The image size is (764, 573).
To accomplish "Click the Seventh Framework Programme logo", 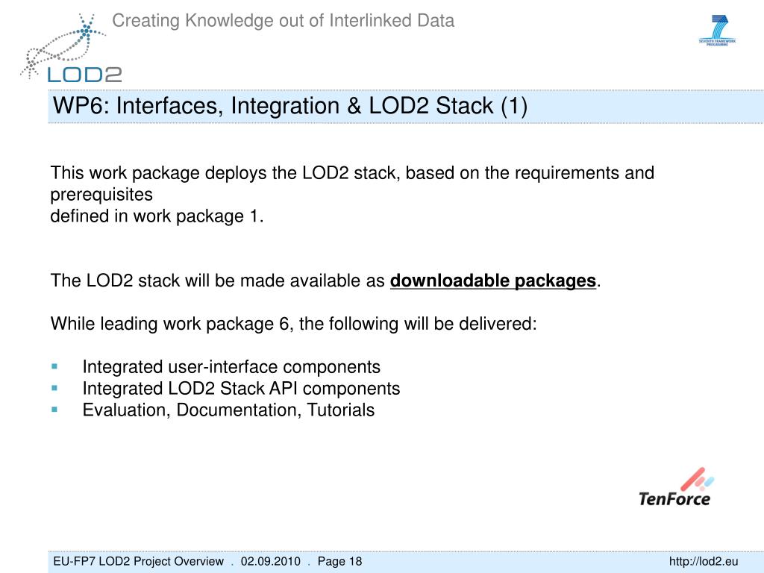I will coord(718,30).
